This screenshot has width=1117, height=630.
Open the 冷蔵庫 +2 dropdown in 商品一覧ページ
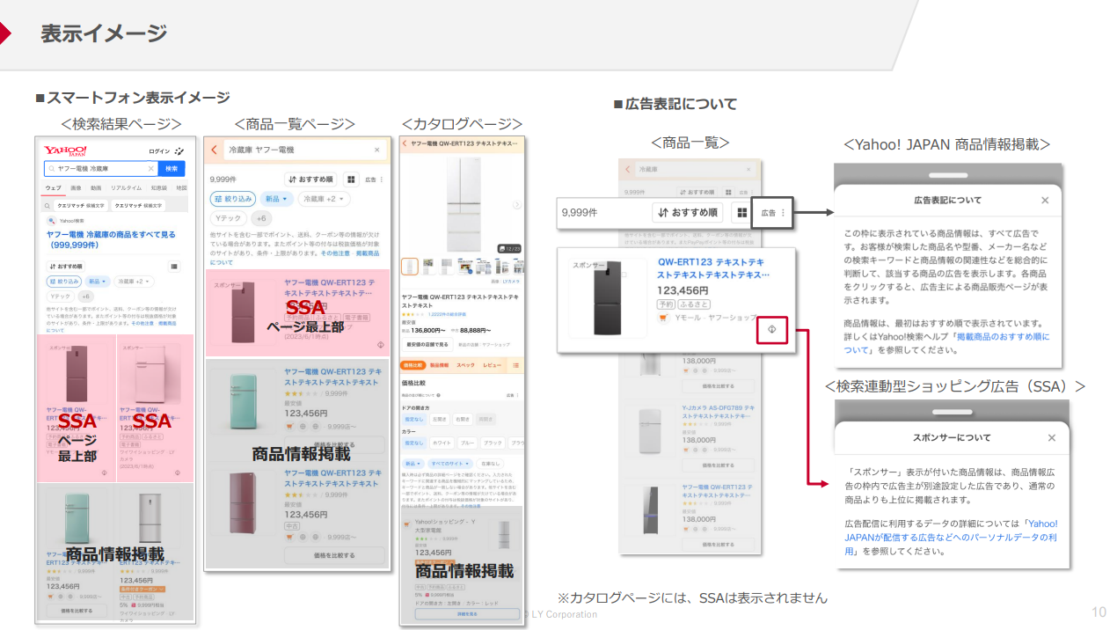click(x=324, y=199)
